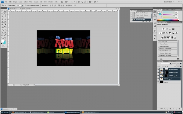Select the Path Selection tool
Screen dimensions: 183x114
(x=2, y=32)
